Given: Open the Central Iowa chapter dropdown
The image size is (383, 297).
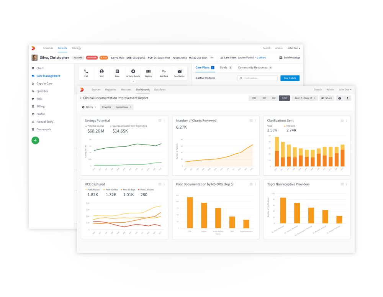Looking at the screenshot, I should coord(123,107).
